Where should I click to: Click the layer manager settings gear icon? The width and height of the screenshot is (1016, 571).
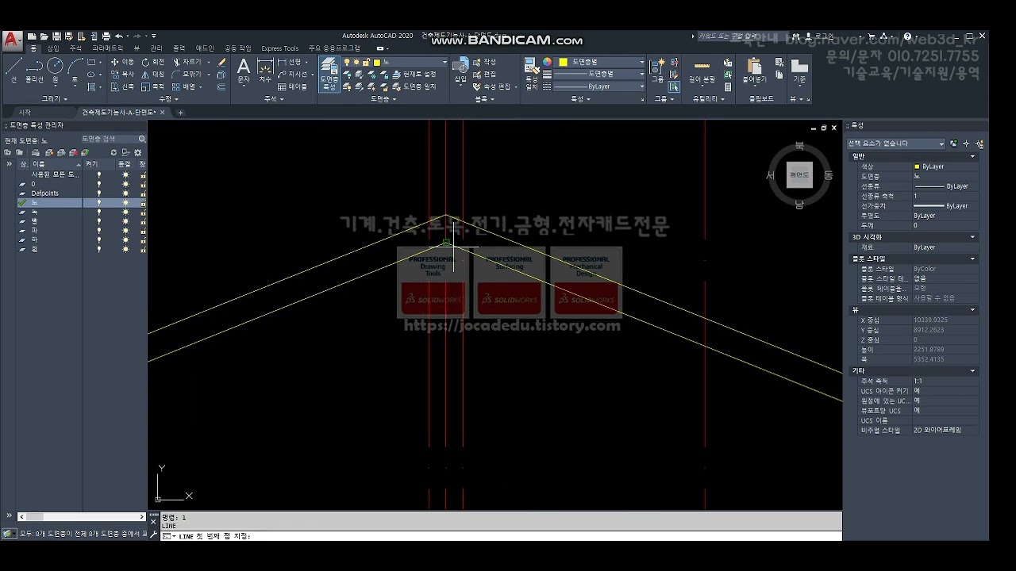[137, 152]
